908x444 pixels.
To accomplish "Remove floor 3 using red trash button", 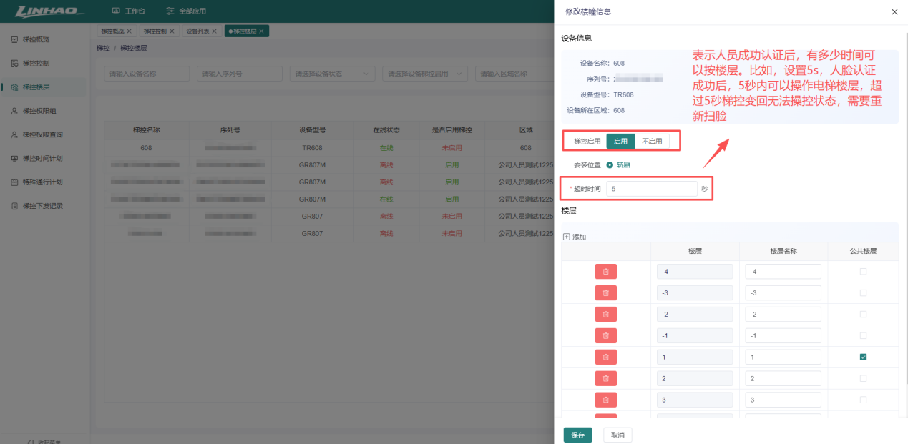I will point(605,400).
